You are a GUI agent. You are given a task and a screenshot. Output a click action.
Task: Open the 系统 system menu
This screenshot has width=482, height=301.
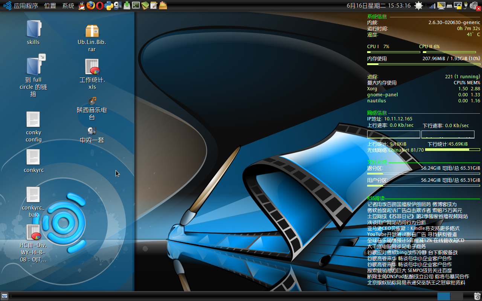tap(68, 6)
